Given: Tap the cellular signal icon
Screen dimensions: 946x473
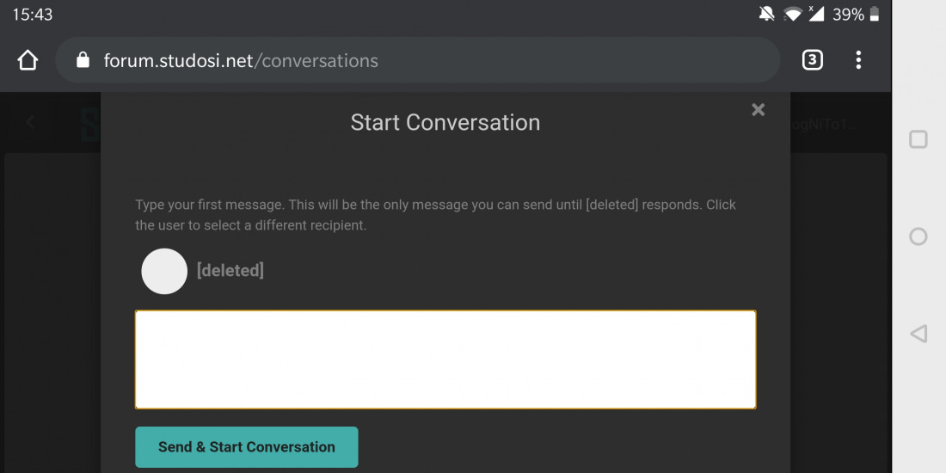Looking at the screenshot, I should coord(815,14).
